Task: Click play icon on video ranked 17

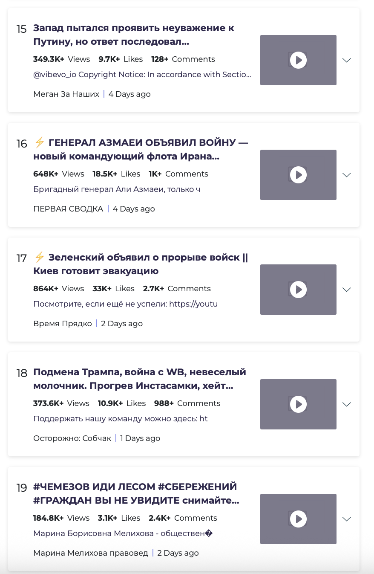Action: pyautogui.click(x=298, y=290)
